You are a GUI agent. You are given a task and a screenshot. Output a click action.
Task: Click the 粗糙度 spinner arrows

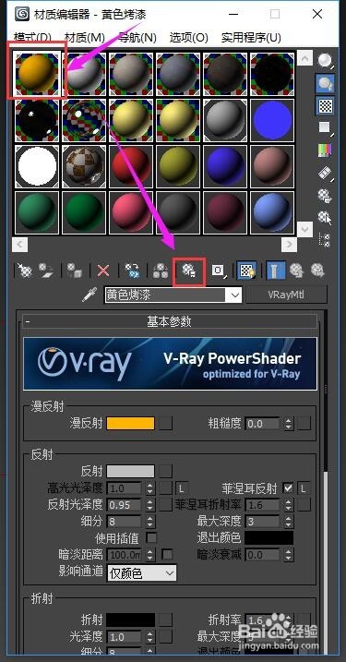pyautogui.click(x=289, y=424)
